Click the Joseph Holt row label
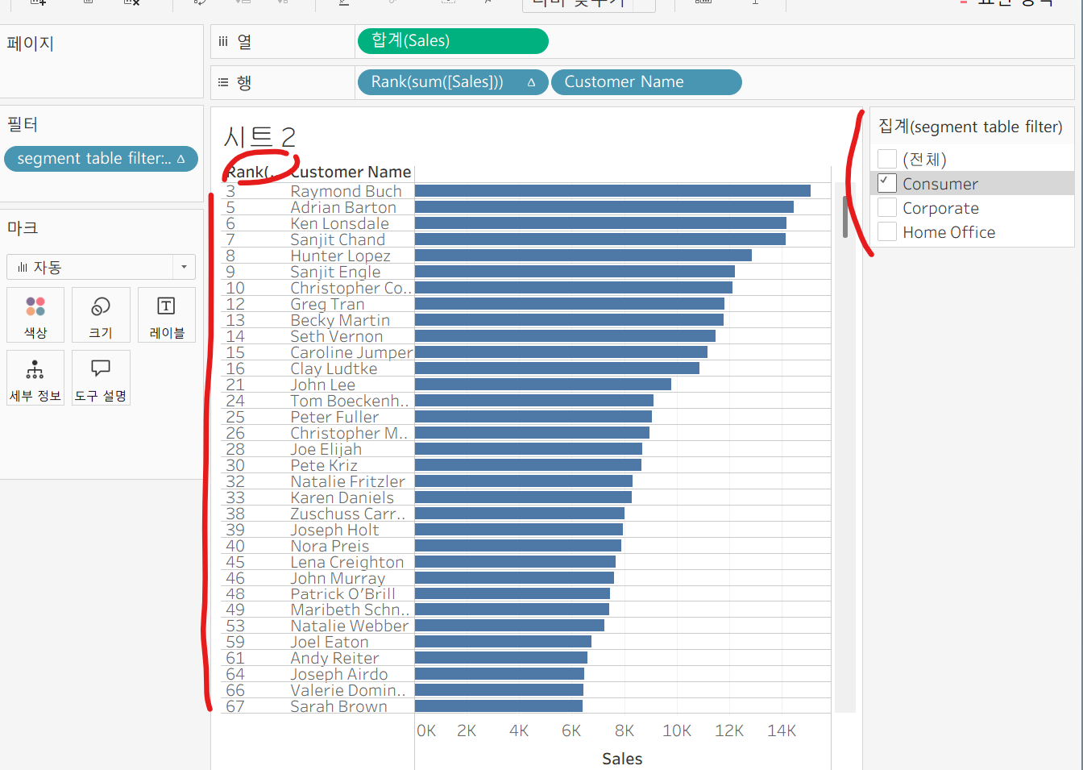This screenshot has height=770, width=1083. [x=334, y=530]
